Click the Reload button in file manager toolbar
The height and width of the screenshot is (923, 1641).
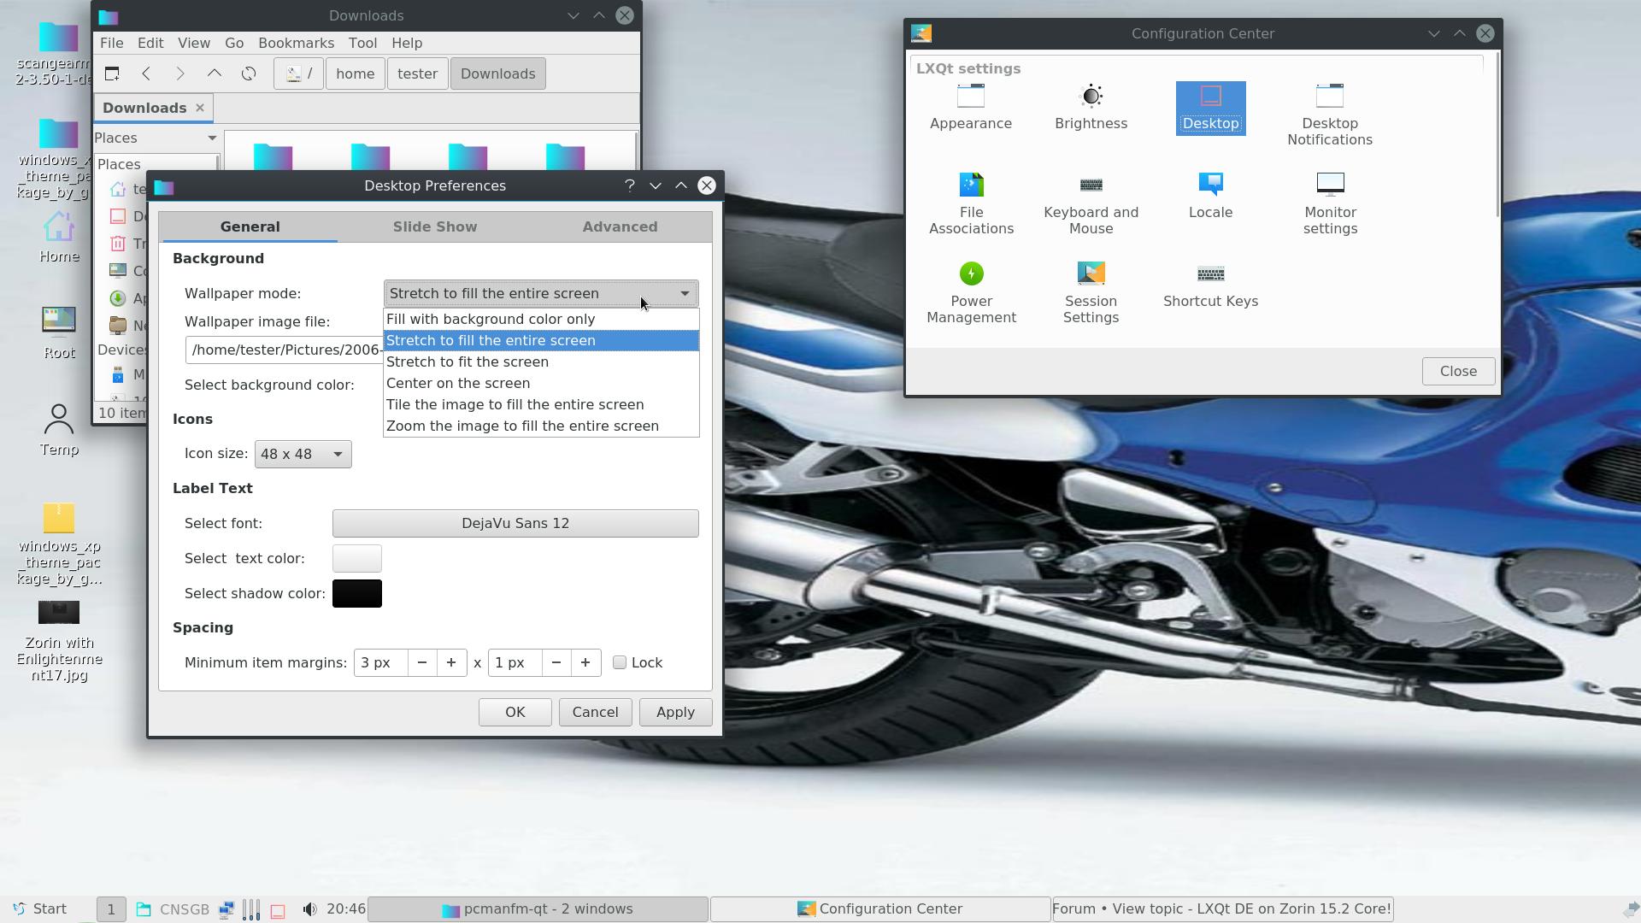click(x=249, y=73)
